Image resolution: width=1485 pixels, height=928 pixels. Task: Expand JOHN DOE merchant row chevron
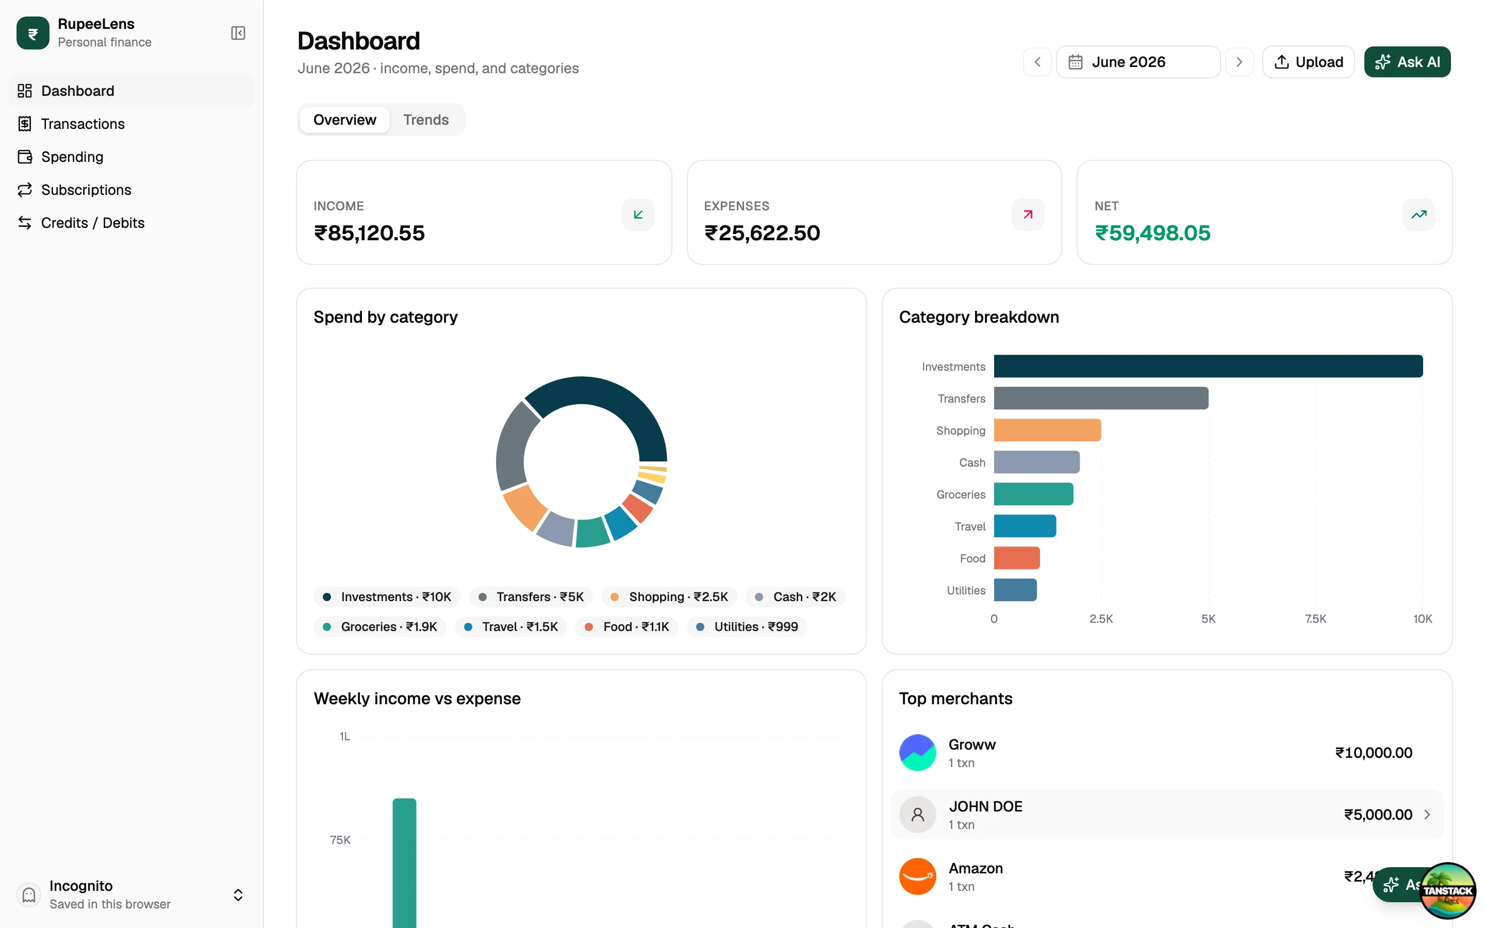(1427, 815)
